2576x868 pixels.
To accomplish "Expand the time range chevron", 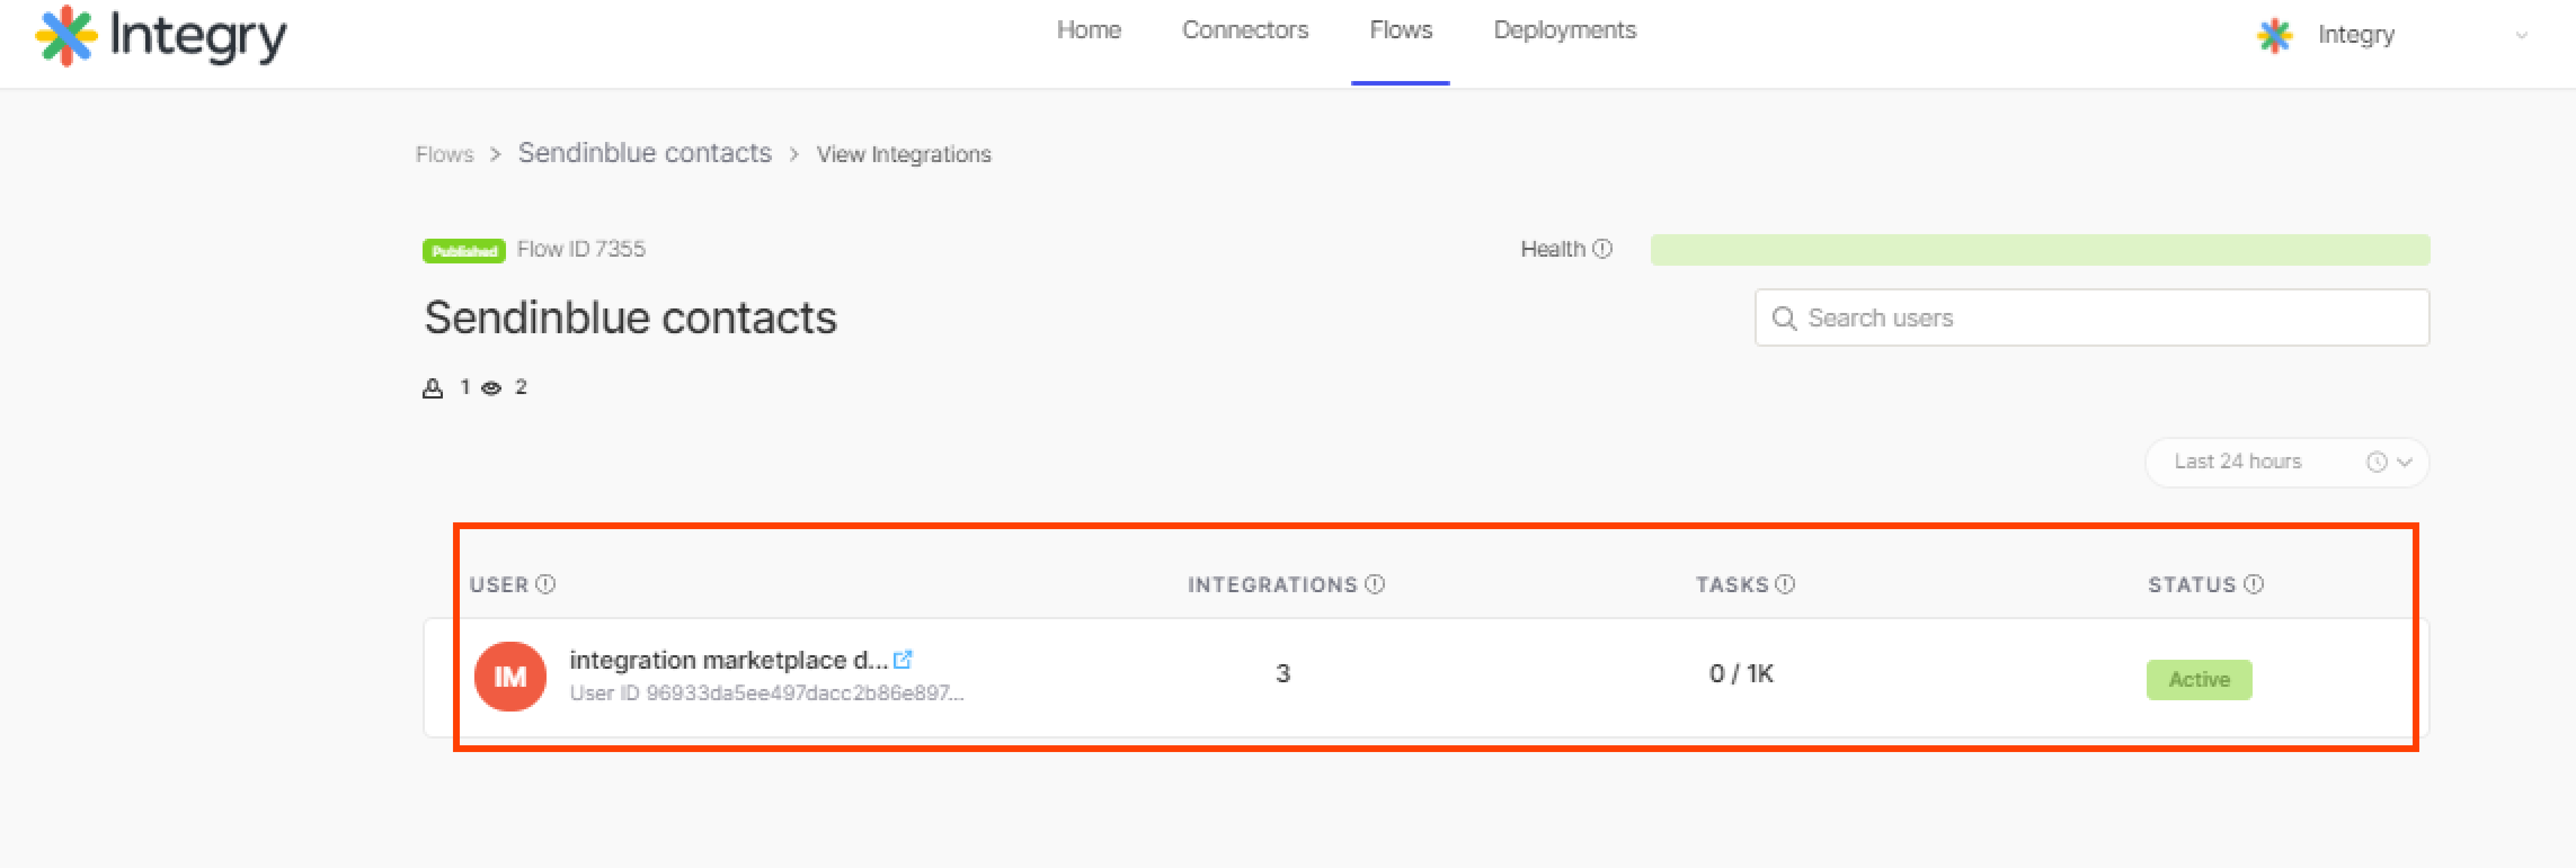I will coord(2405,462).
